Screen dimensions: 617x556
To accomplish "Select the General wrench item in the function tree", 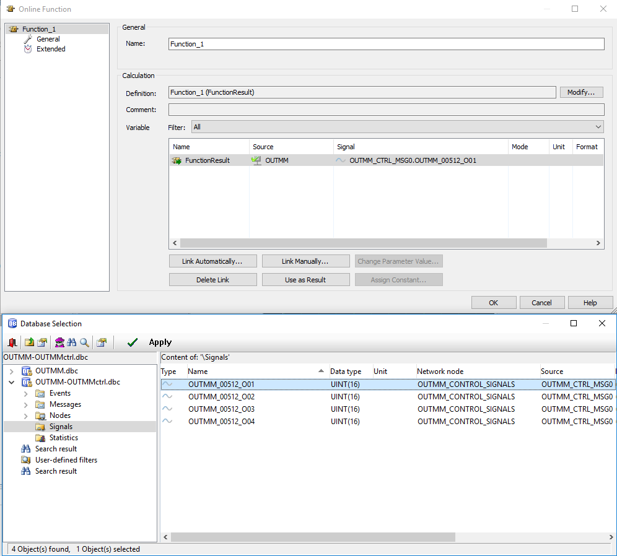I will pyautogui.click(x=48, y=39).
